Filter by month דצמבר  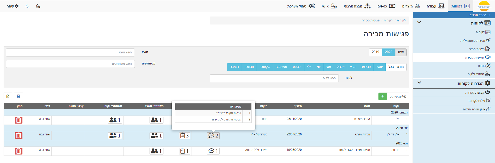[235, 67]
